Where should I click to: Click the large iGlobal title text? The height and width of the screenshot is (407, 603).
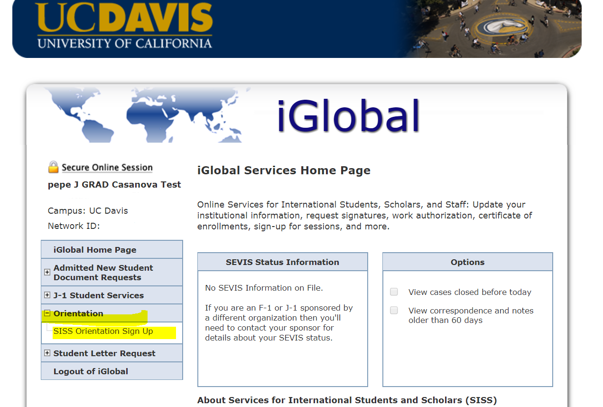tap(349, 116)
